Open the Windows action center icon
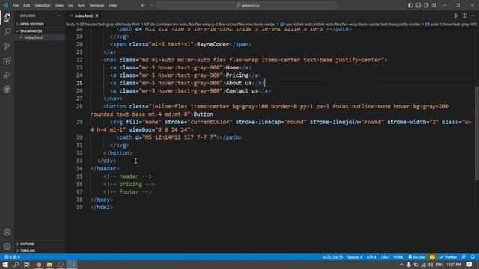The image size is (479, 269). [469, 265]
